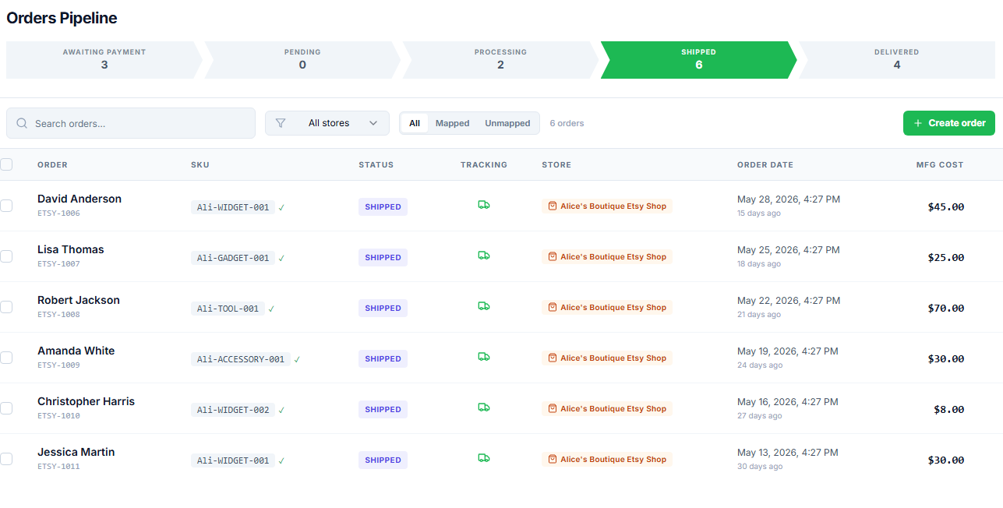
Task: Switch to the All mapping filter
Action: 415,123
